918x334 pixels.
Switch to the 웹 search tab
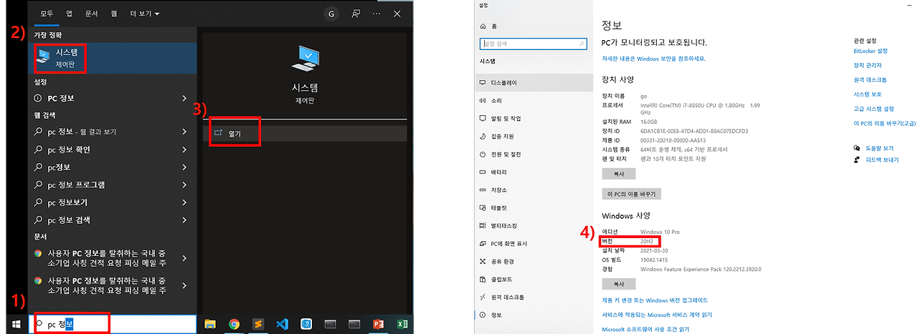point(113,14)
